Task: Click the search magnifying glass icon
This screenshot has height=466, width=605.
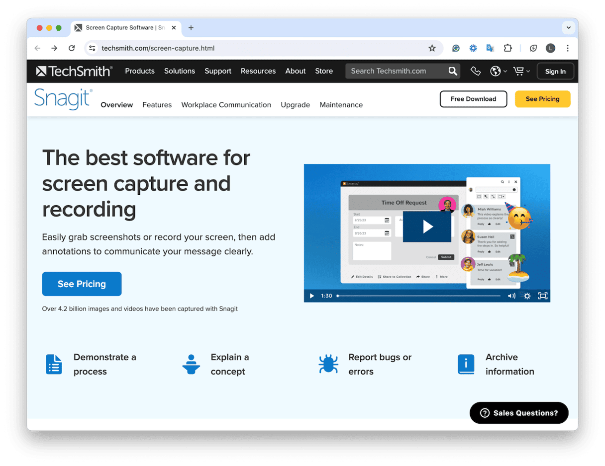Action: point(452,71)
